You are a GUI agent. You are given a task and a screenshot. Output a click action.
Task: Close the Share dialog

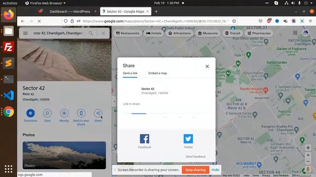click(207, 66)
